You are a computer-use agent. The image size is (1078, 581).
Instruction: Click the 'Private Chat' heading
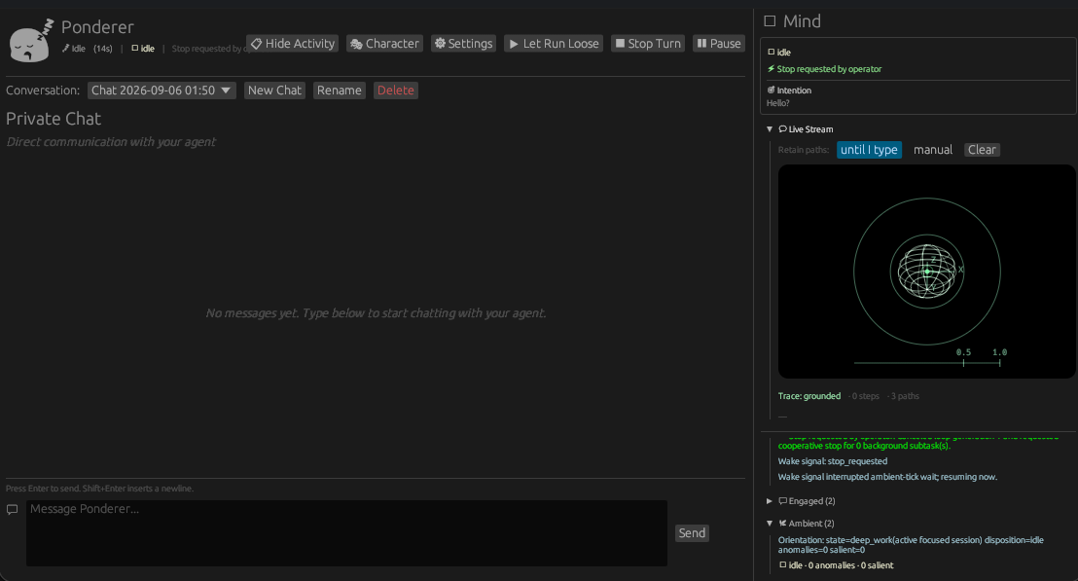click(x=54, y=119)
